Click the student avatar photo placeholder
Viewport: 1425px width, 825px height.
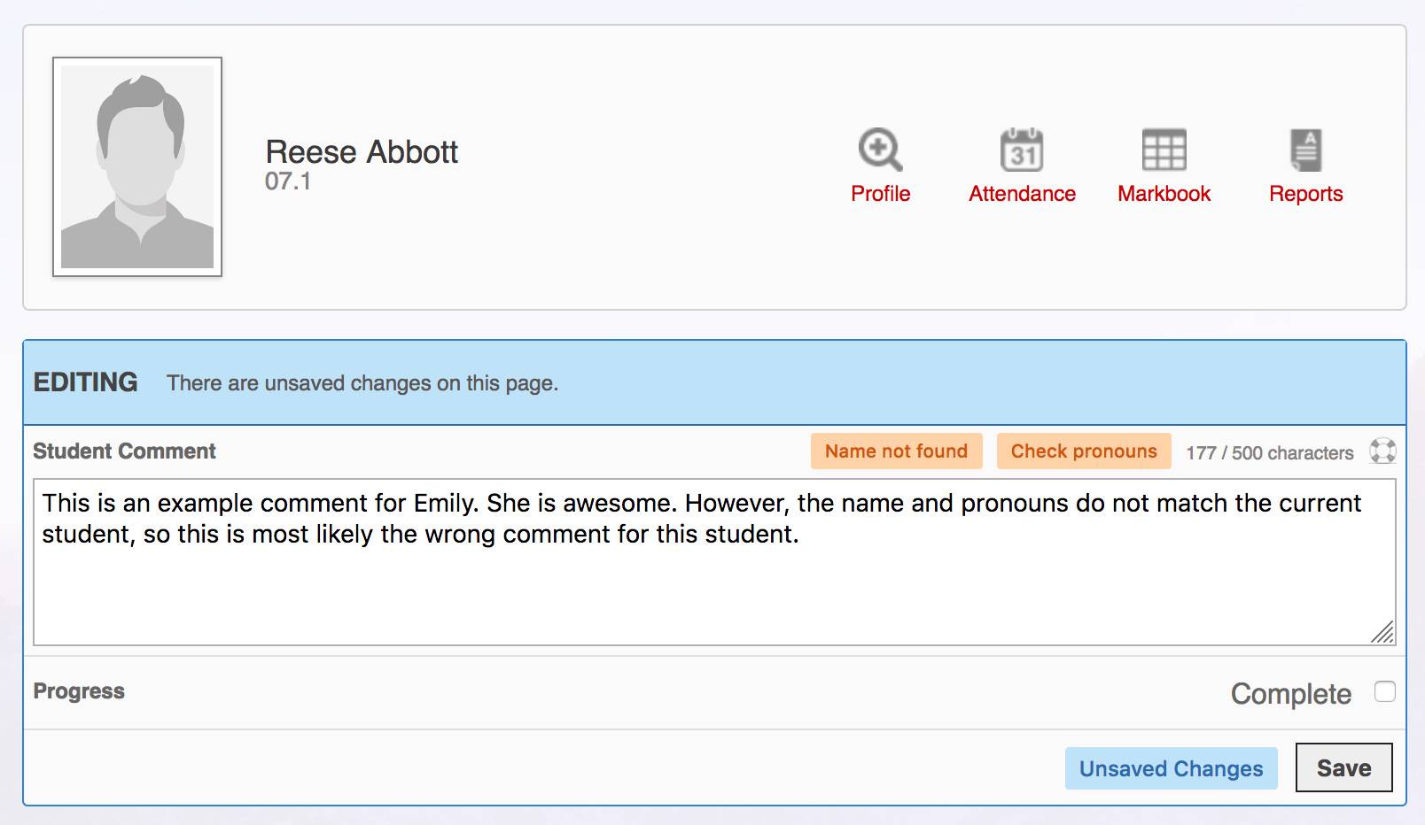[137, 167]
